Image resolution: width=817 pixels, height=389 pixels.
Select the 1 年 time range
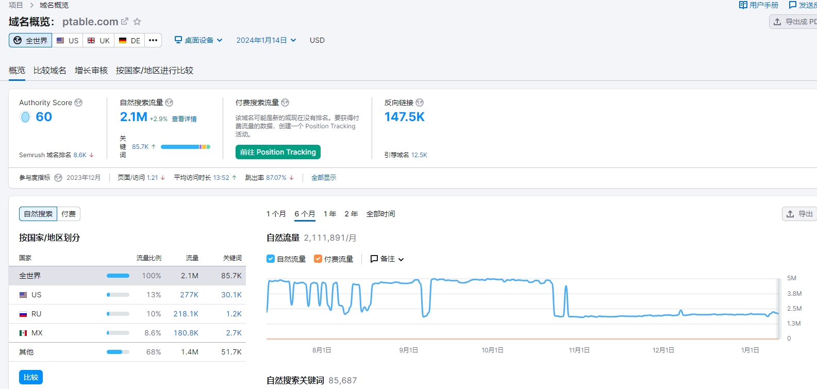[x=330, y=214]
